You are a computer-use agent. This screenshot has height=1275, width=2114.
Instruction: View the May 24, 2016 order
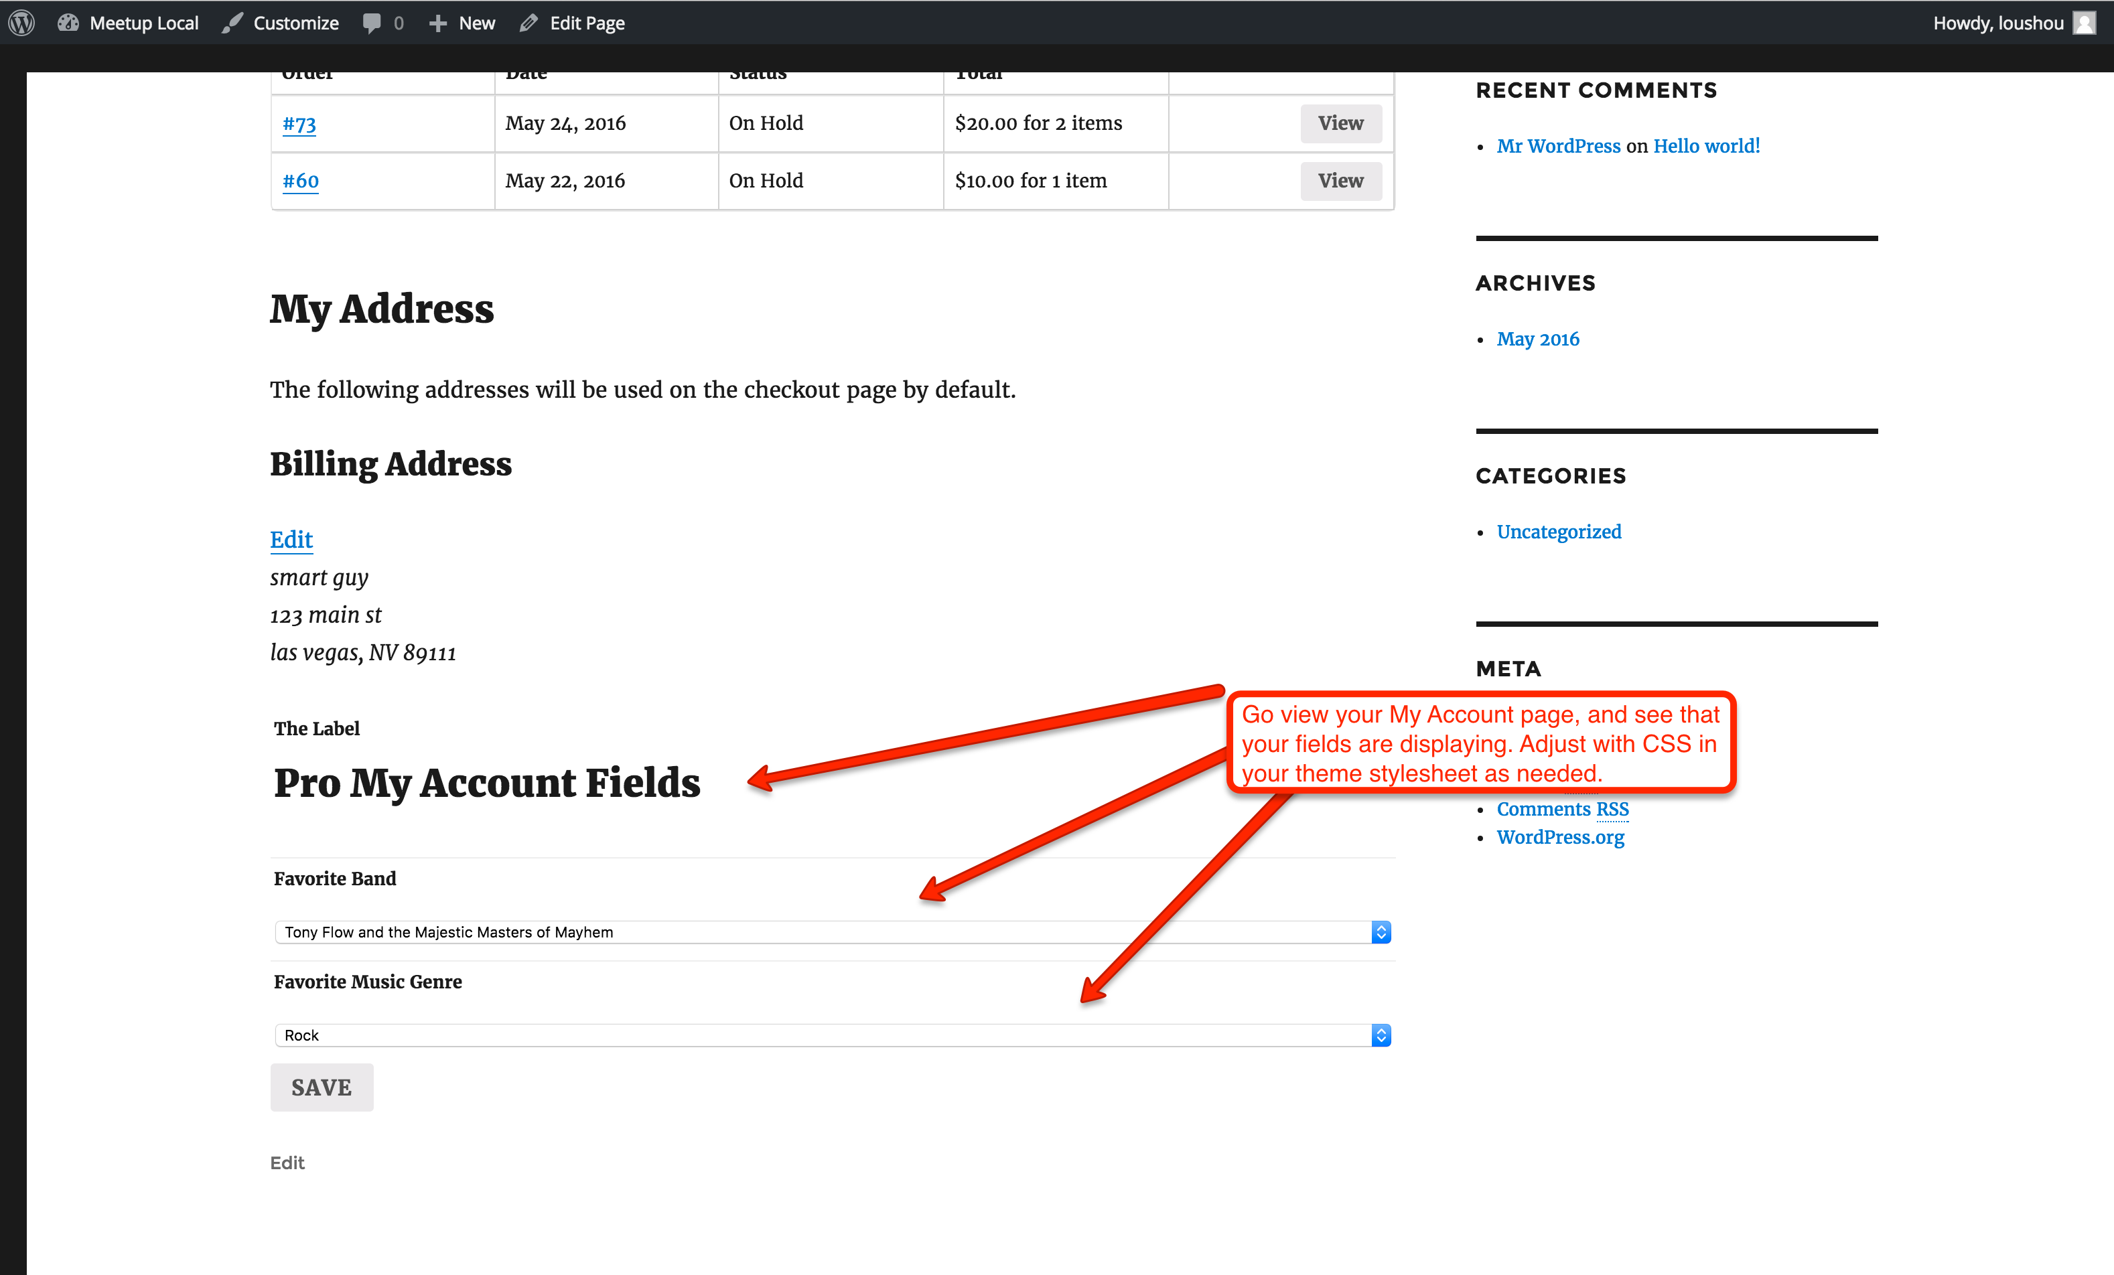pyautogui.click(x=1341, y=123)
